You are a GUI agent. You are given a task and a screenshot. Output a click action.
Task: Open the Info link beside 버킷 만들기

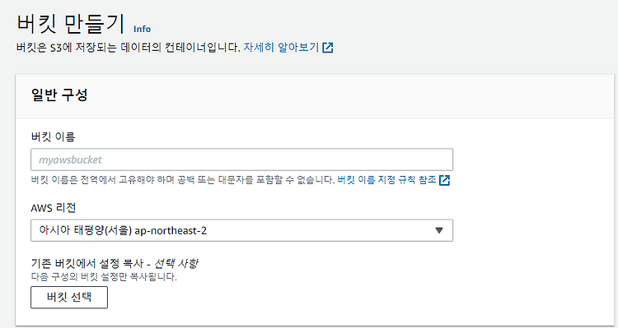pyautogui.click(x=142, y=29)
